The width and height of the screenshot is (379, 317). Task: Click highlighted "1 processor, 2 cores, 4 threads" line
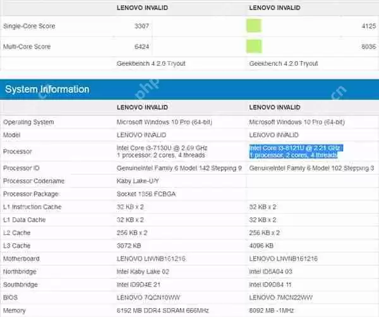(x=293, y=155)
